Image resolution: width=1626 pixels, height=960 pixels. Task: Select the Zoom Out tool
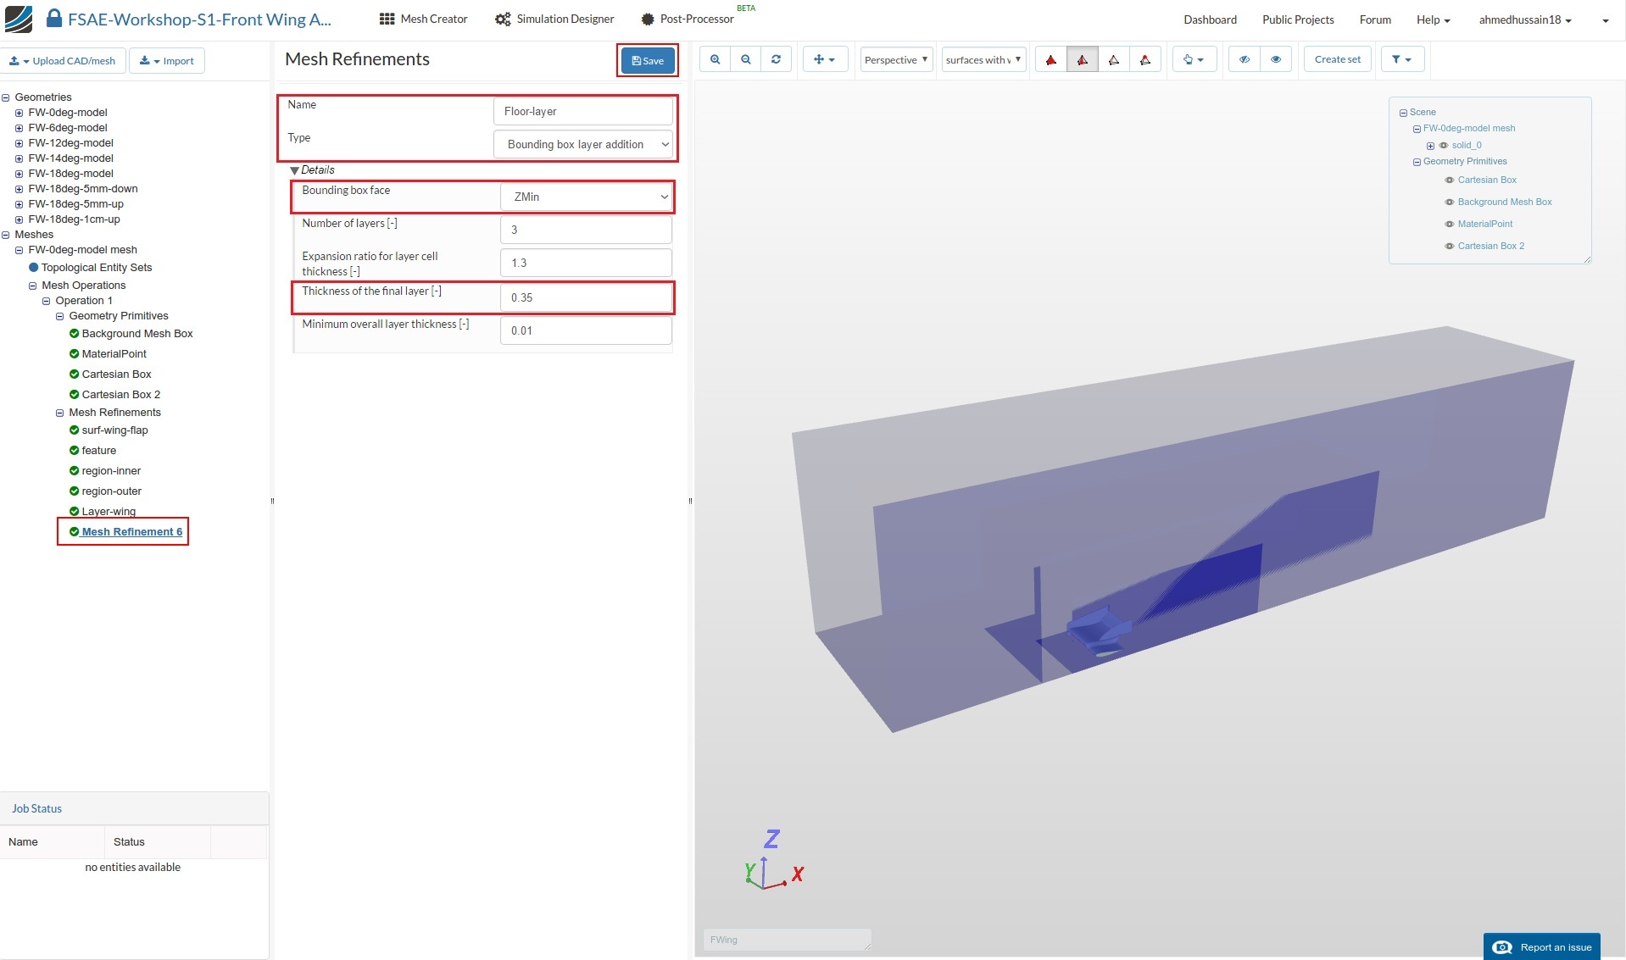click(745, 59)
